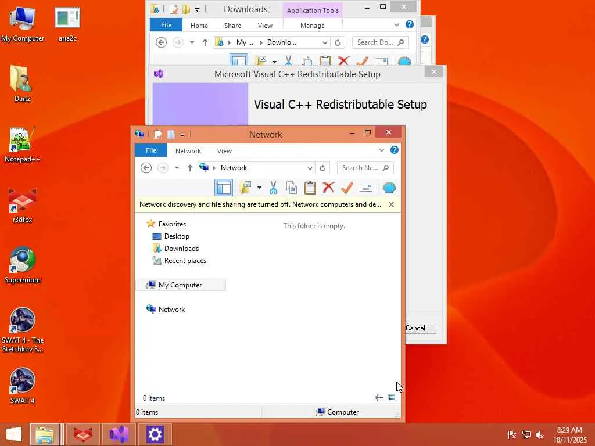Dismiss the network discovery notification bar
This screenshot has height=446, width=595.
pyautogui.click(x=391, y=204)
